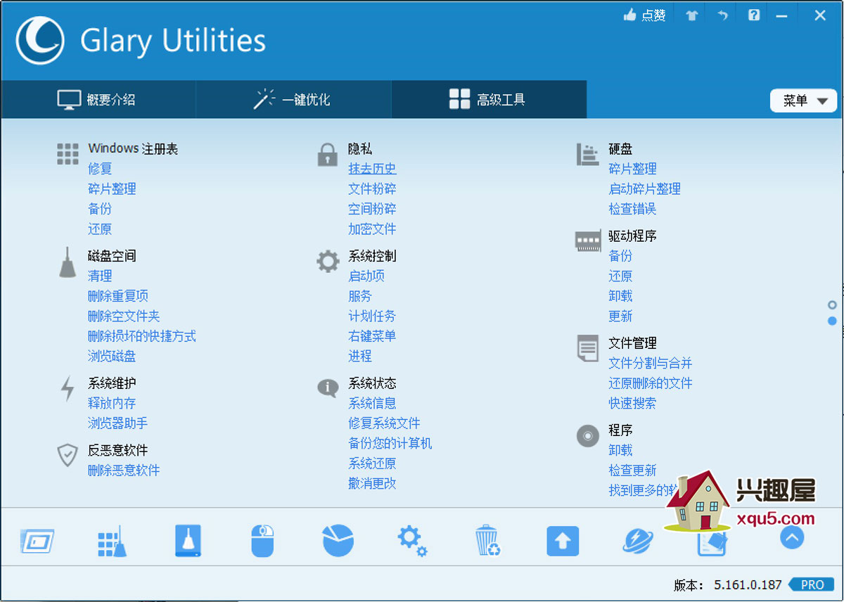844x602 pixels.
Task: Open 浏览磁盘 link
Action: [x=112, y=356]
